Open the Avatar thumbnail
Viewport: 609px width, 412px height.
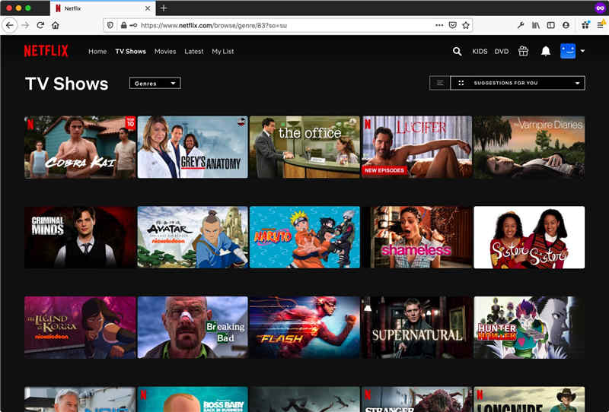click(x=193, y=237)
